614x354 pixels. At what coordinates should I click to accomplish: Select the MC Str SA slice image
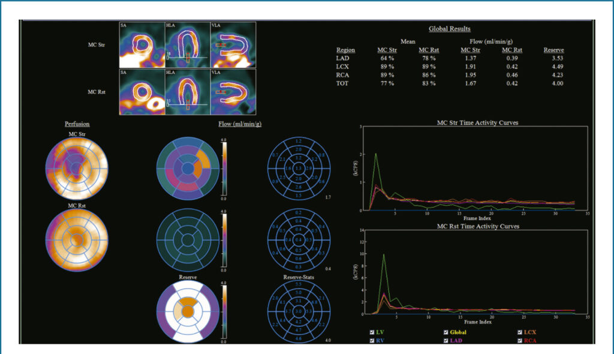point(142,44)
